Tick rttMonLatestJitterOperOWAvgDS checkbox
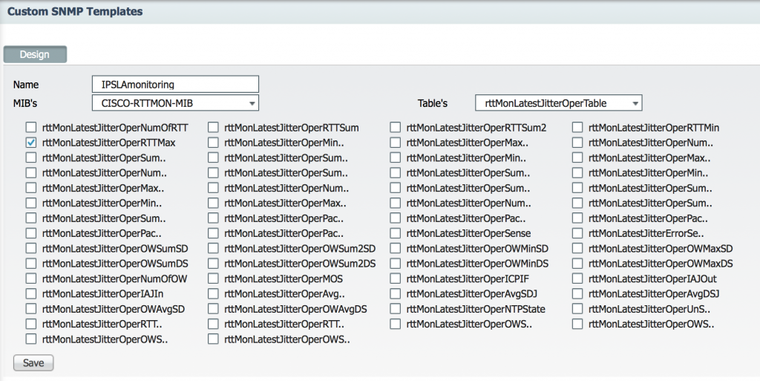The image size is (760, 381). tap(213, 309)
